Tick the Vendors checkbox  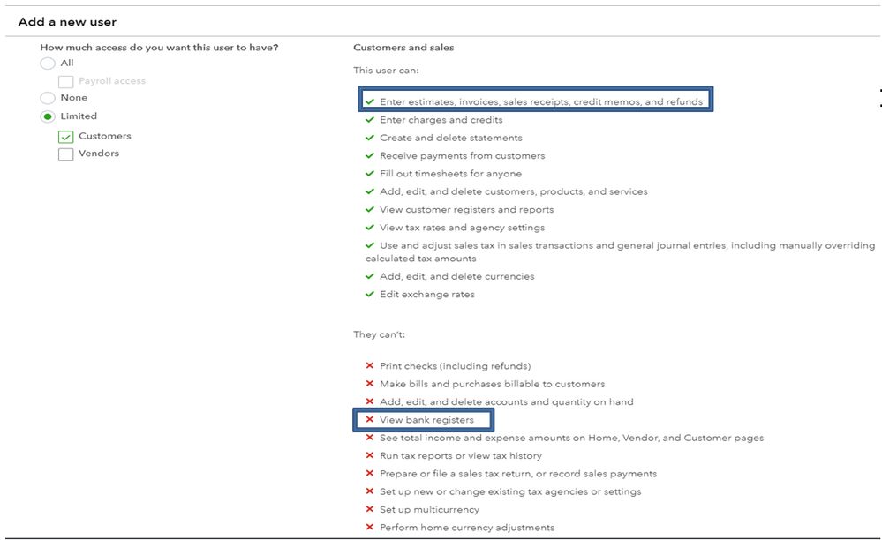pyautogui.click(x=65, y=154)
